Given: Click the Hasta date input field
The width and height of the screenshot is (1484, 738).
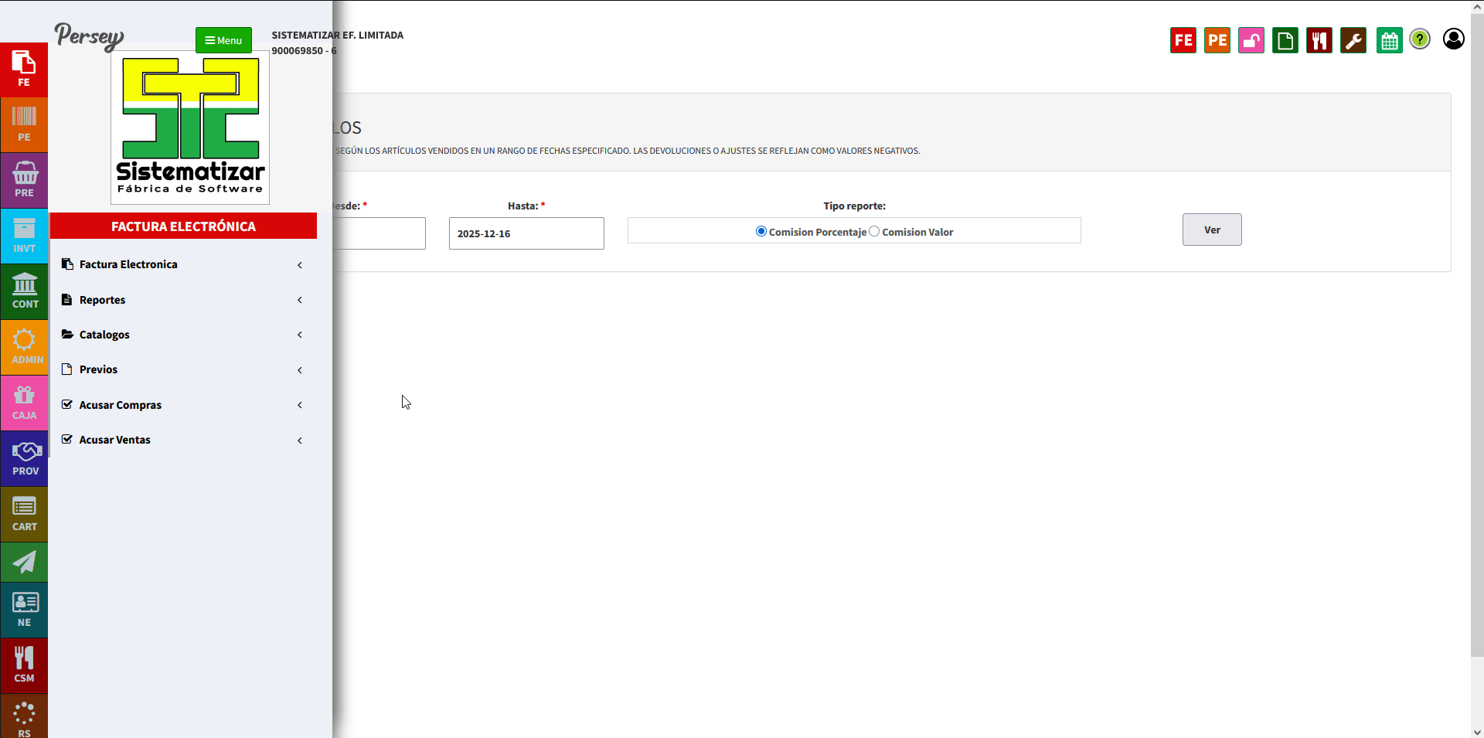Looking at the screenshot, I should 526,233.
